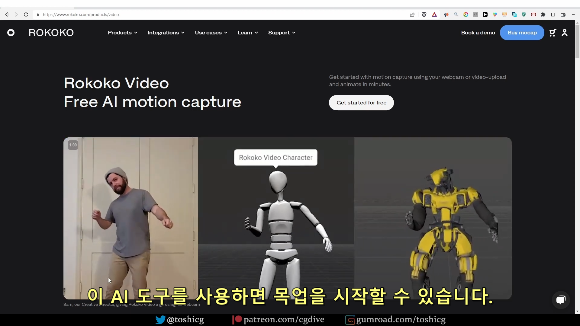Open the live chat bubble widget

click(x=561, y=300)
